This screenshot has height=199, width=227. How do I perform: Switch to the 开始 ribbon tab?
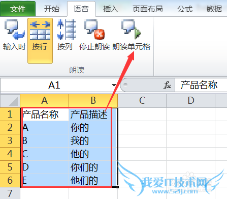pos(52,9)
